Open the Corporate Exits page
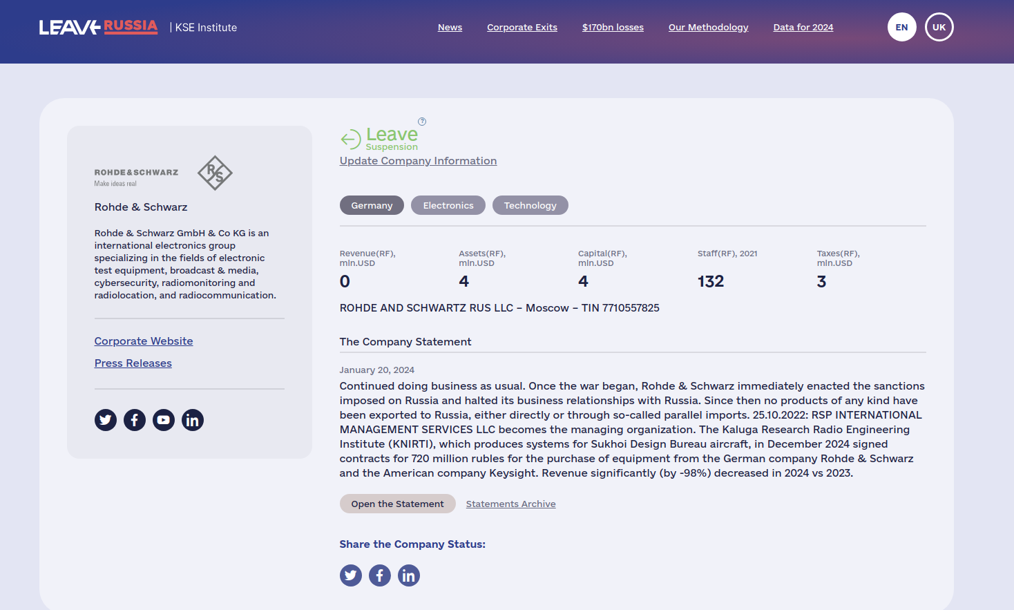The image size is (1014, 610). point(522,28)
